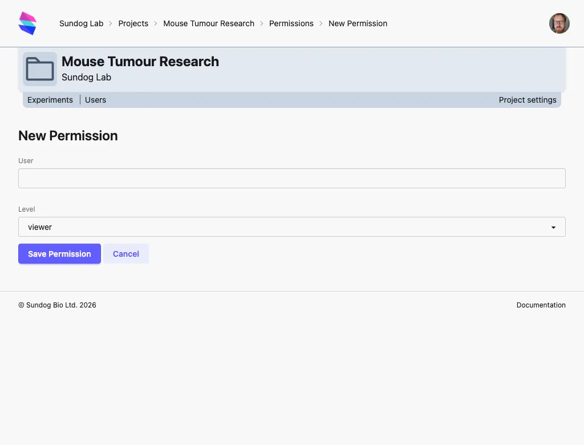
Task: Cancel the new permission form
Action: 125,253
